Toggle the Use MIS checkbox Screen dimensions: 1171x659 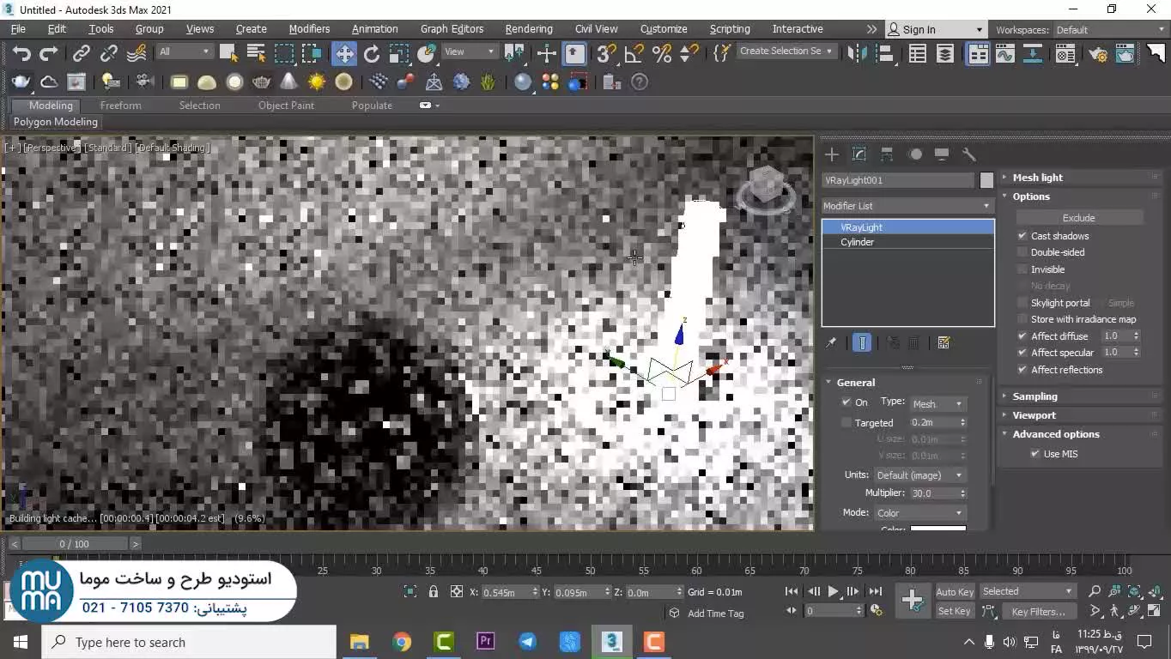(1035, 454)
